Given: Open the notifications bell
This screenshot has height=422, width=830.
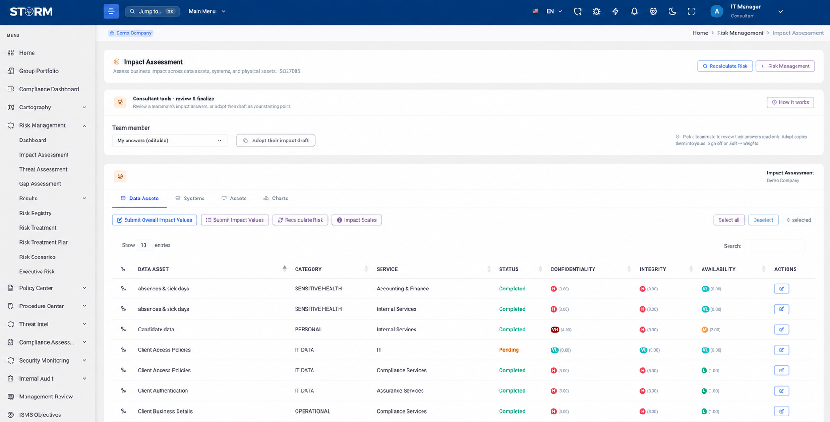Looking at the screenshot, I should tap(634, 11).
